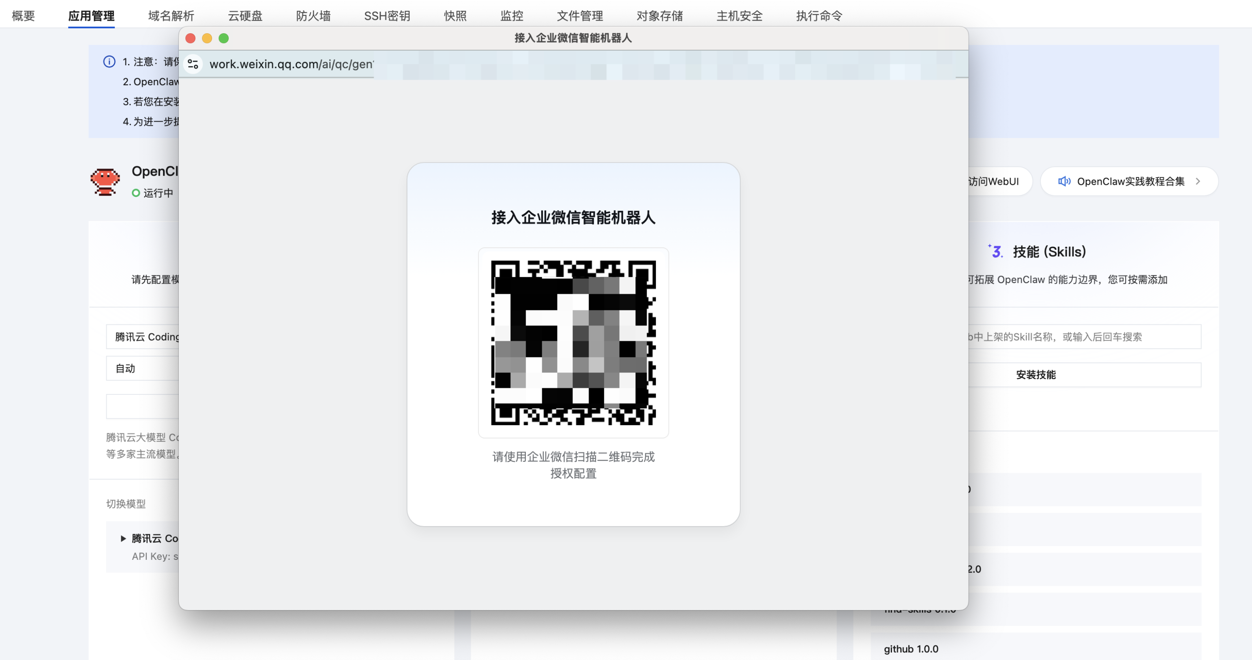The image size is (1252, 660).
Task: Open the 腾讯云 Coding model dropdown
Action: click(146, 337)
